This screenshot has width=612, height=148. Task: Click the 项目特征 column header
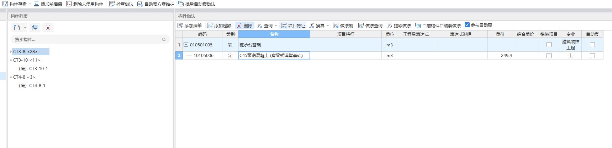tap(346, 34)
